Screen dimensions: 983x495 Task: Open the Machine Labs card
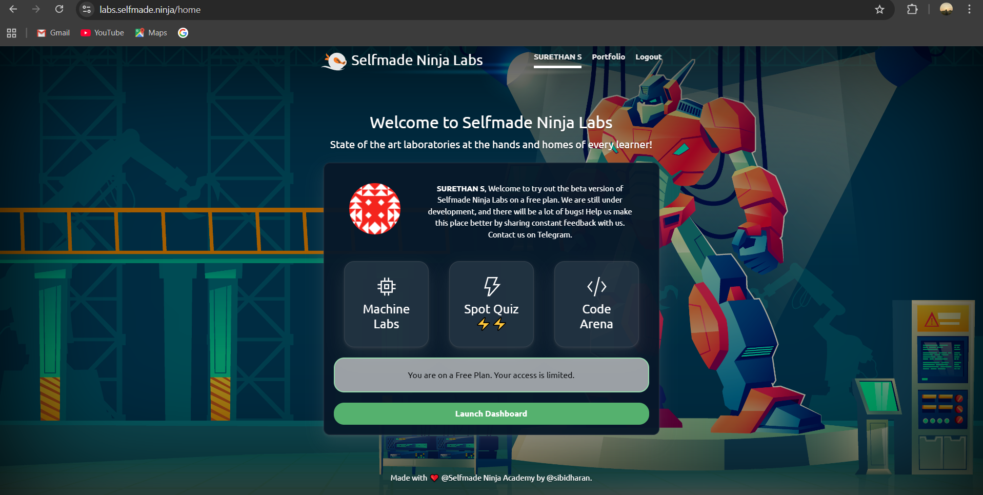click(386, 304)
